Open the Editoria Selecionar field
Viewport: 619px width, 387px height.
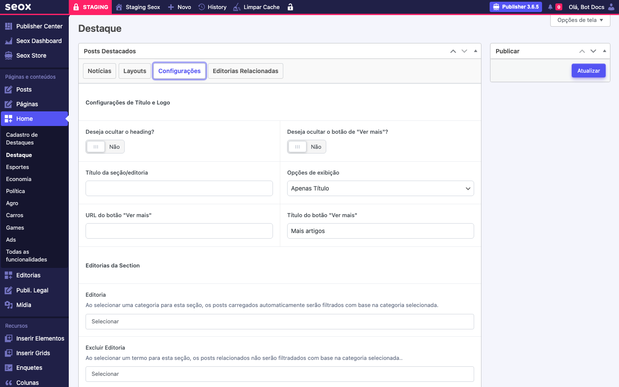280,322
